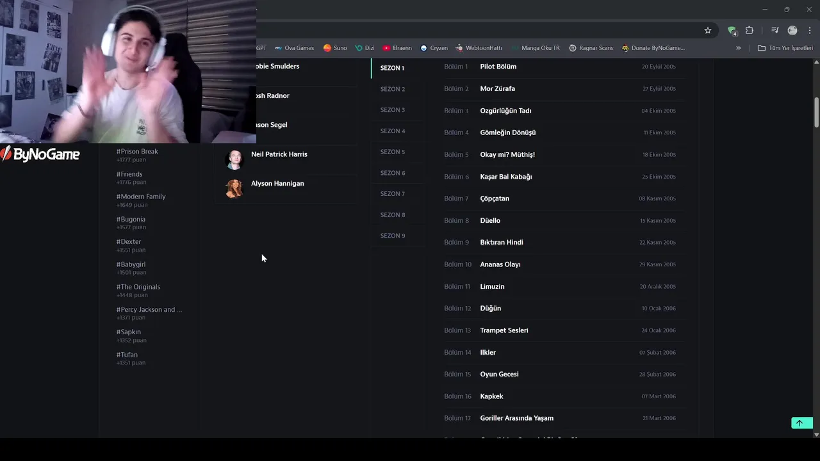Open the Dizi bookmark
Image resolution: width=820 pixels, height=461 pixels.
(x=365, y=48)
